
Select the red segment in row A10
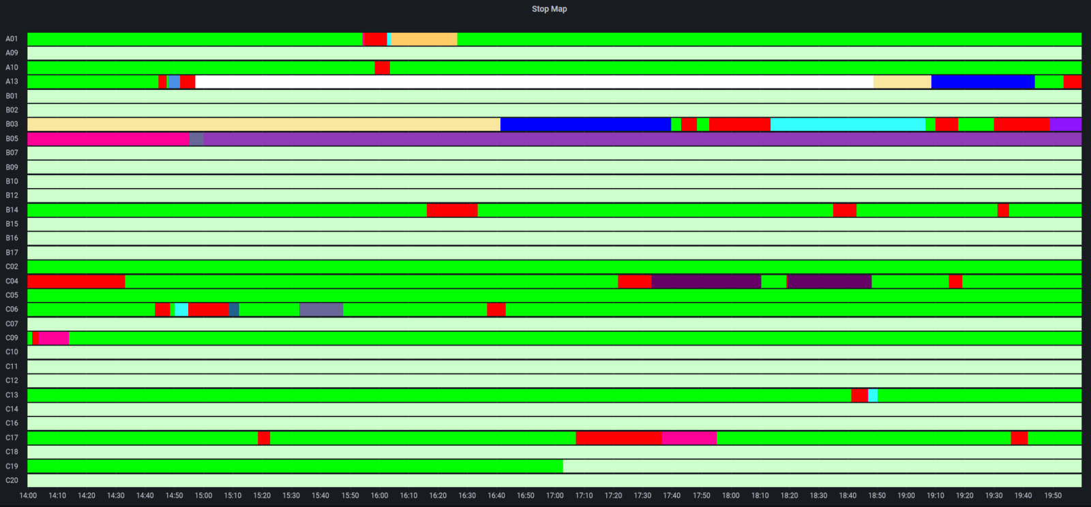click(x=382, y=67)
